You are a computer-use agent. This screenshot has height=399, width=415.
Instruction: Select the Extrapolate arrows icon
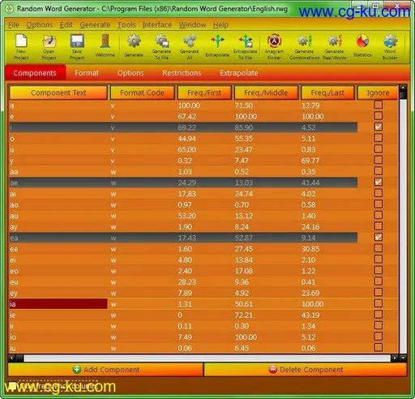[x=217, y=46]
